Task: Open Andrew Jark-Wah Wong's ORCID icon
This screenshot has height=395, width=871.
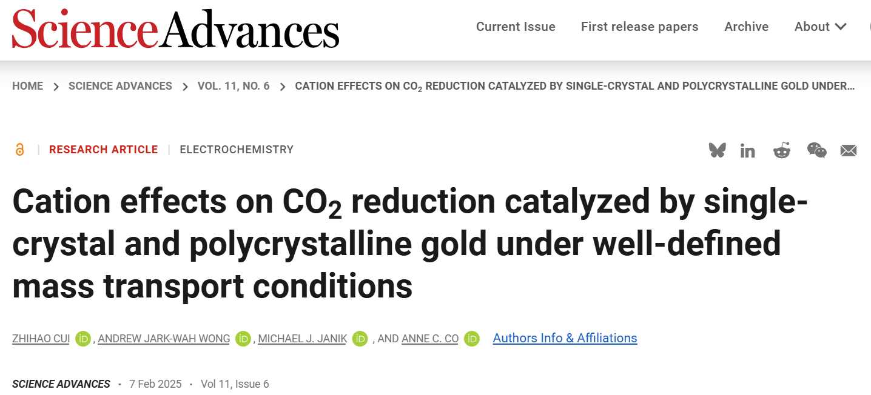Action: click(243, 339)
